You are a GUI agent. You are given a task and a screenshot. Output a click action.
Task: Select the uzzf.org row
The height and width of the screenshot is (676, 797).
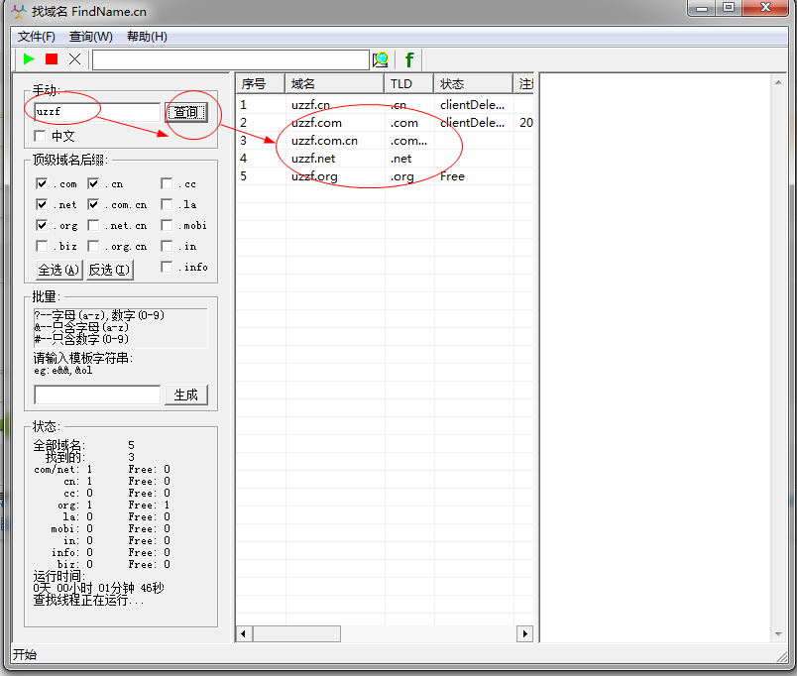385,175
